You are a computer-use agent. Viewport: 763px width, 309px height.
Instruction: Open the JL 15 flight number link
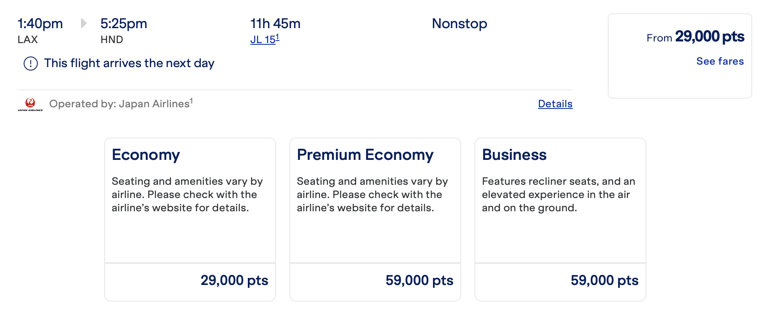point(264,39)
